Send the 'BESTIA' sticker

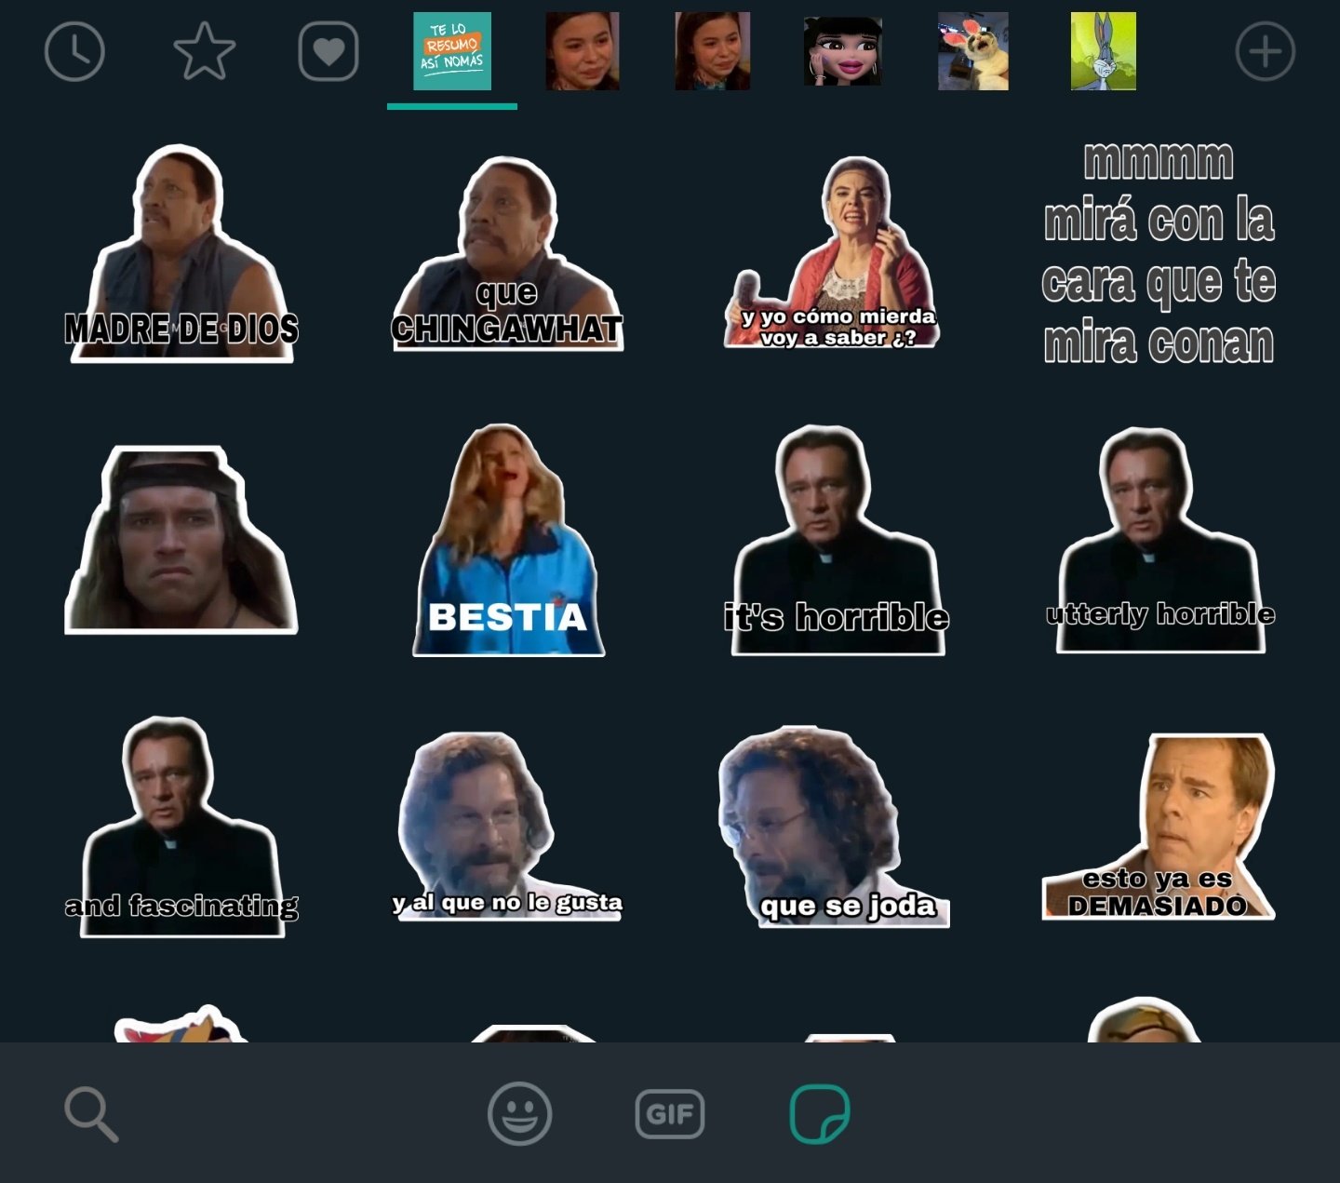click(x=508, y=540)
